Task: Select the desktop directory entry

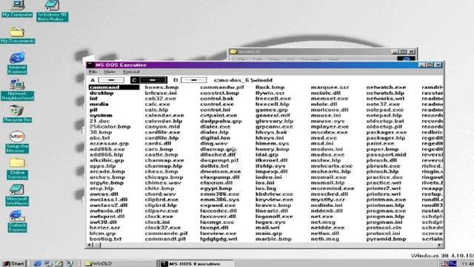Action: 101,93
